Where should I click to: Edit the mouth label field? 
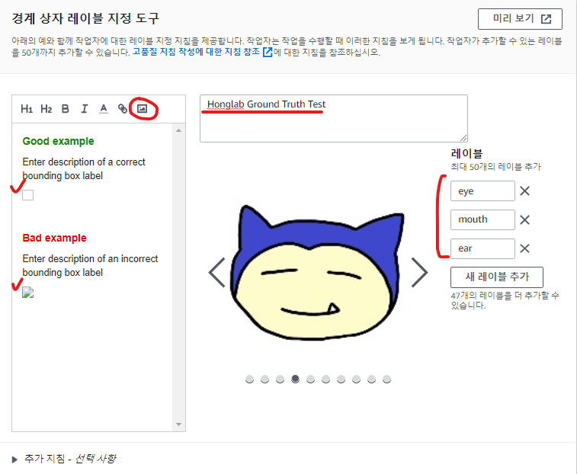[x=482, y=219]
